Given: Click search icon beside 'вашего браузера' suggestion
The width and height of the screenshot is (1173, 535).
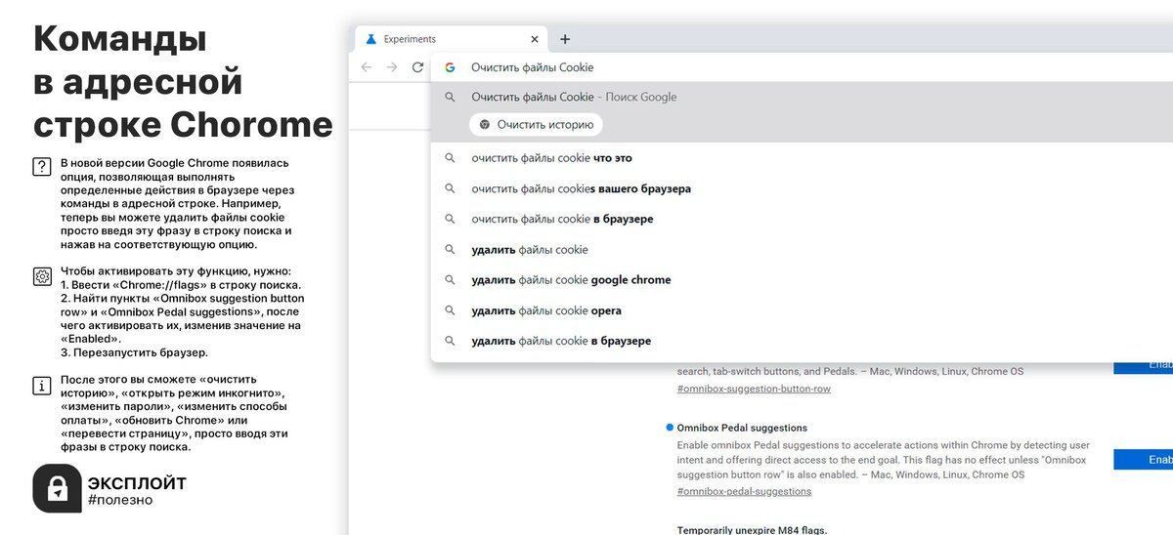Looking at the screenshot, I should (450, 188).
